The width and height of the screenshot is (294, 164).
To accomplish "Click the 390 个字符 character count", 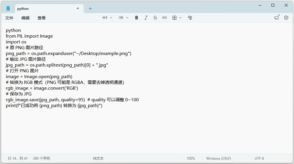I will pos(41,159).
